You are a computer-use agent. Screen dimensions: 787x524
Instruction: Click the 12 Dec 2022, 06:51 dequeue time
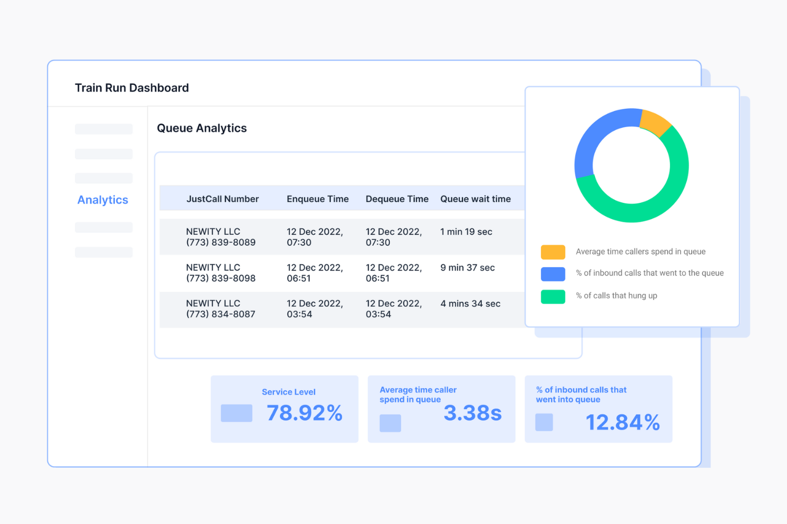(x=393, y=273)
